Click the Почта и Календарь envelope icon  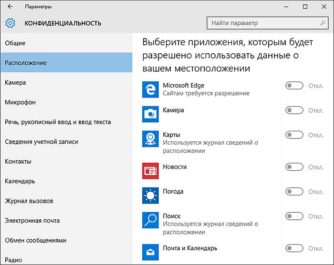click(150, 252)
